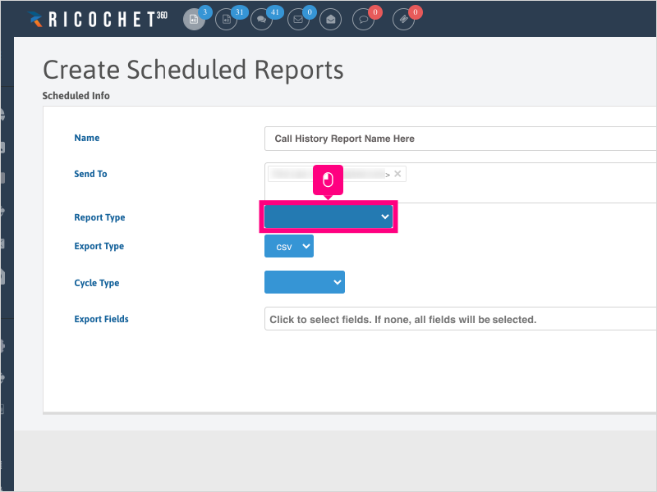This screenshot has width=657, height=492.
Task: Open the Report Type dropdown
Action: [x=328, y=216]
